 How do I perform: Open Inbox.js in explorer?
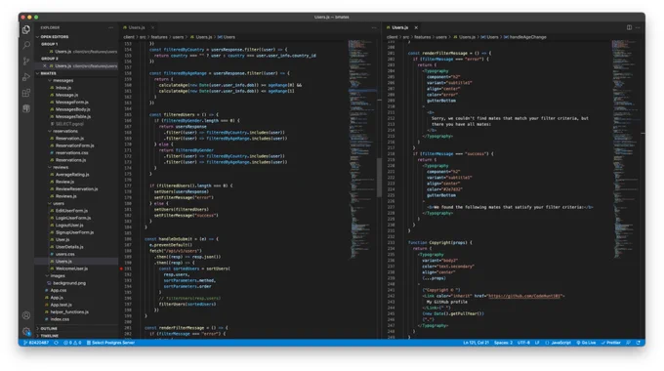coord(63,88)
